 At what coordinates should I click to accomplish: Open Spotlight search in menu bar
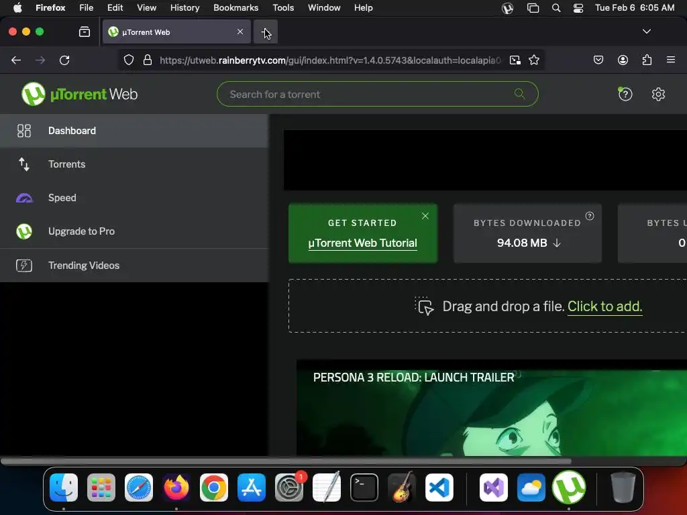coord(556,8)
